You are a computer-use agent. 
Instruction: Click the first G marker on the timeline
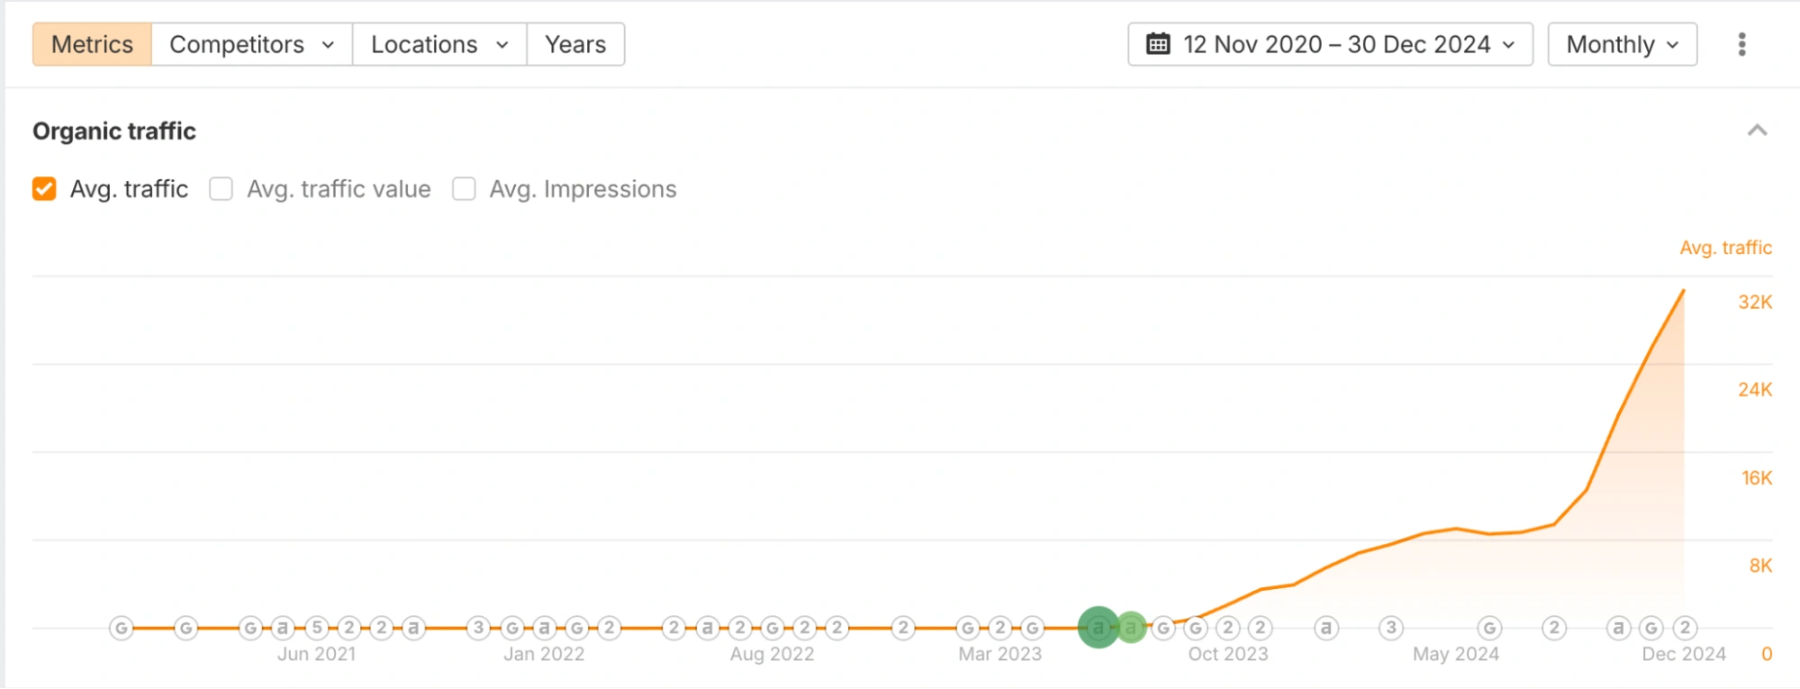[x=122, y=628]
